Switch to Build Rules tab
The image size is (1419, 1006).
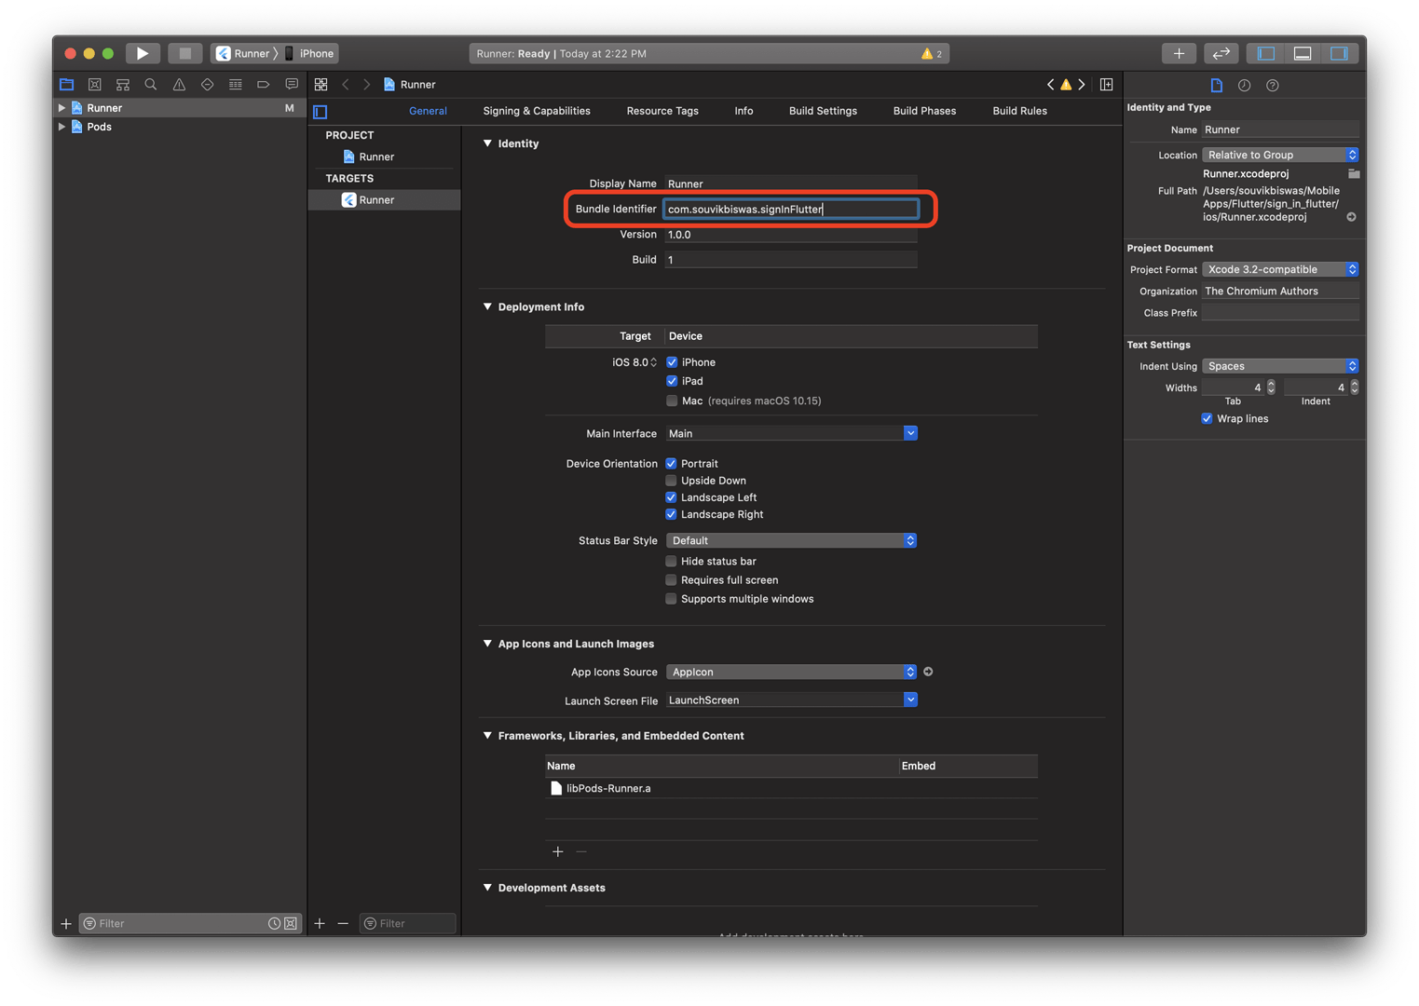tap(1019, 111)
